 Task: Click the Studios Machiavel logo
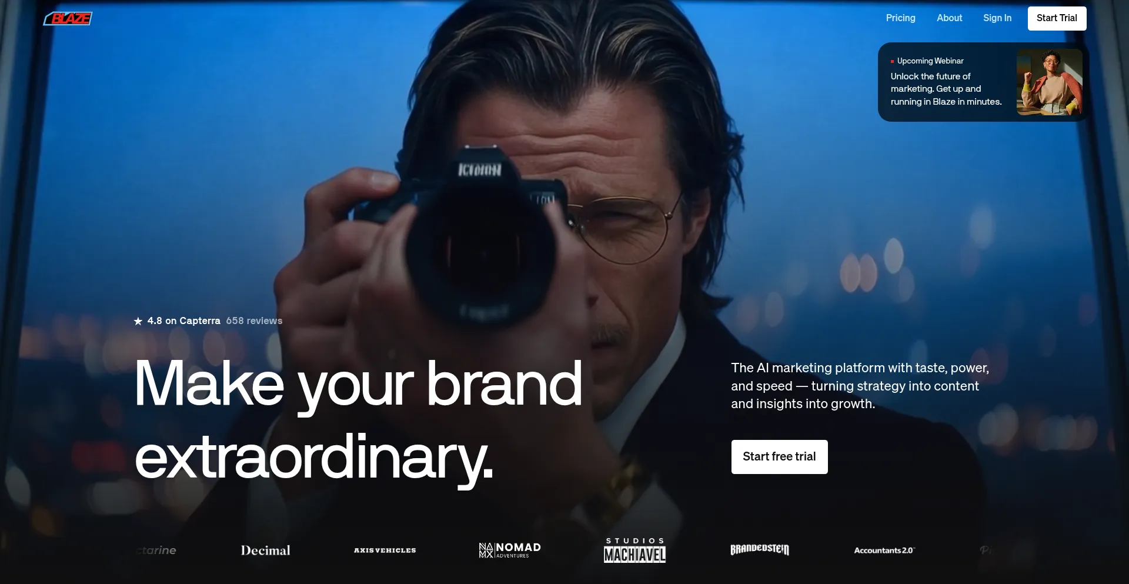click(x=635, y=550)
